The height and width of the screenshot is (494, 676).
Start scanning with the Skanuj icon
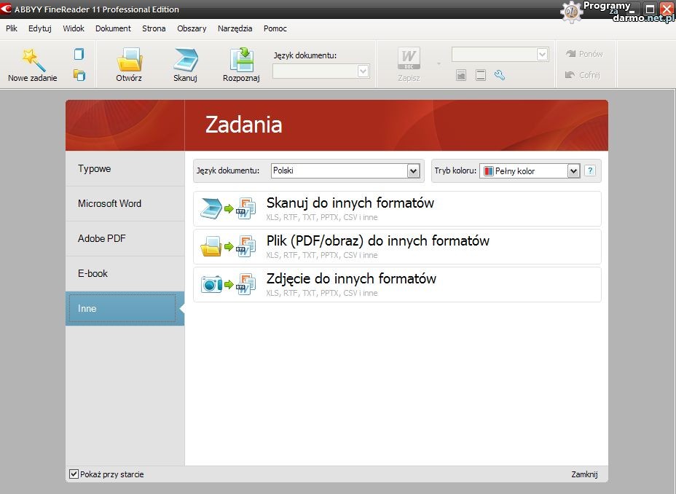coord(185,60)
